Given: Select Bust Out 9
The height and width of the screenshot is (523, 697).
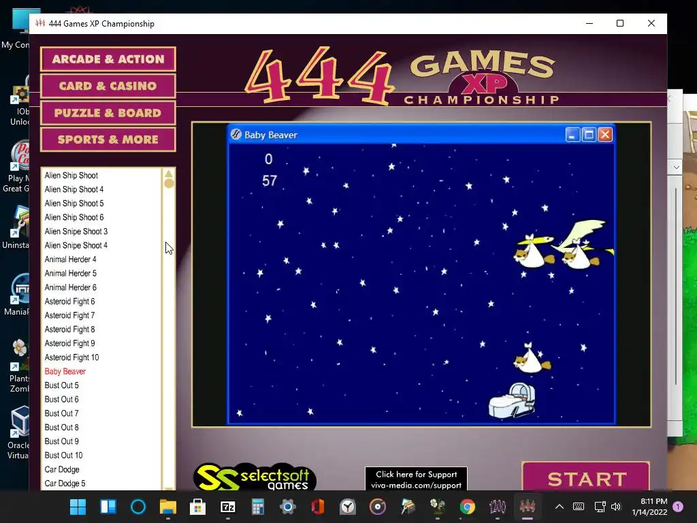Looking at the screenshot, I should pyautogui.click(x=61, y=441).
